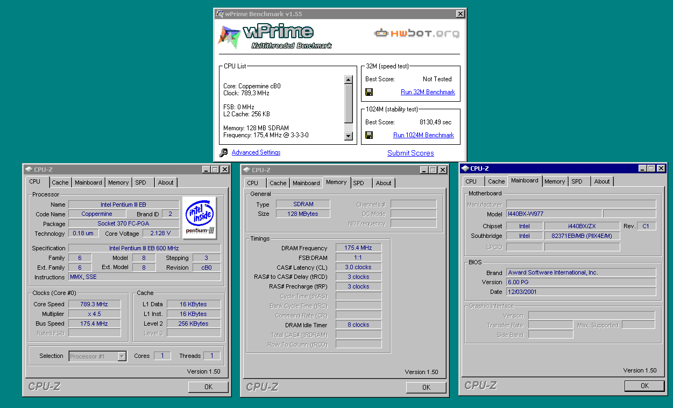673x408 pixels.
Task: Click the Advanced Settings wrench icon
Action: [224, 153]
